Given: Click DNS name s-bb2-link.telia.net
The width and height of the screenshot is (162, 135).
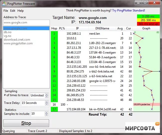Looking at the screenshot, I should click(101, 71).
